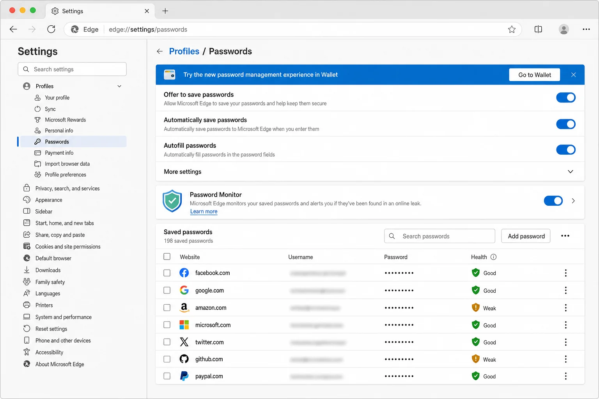
Task: Click the GitHub site icon
Action: (184, 359)
